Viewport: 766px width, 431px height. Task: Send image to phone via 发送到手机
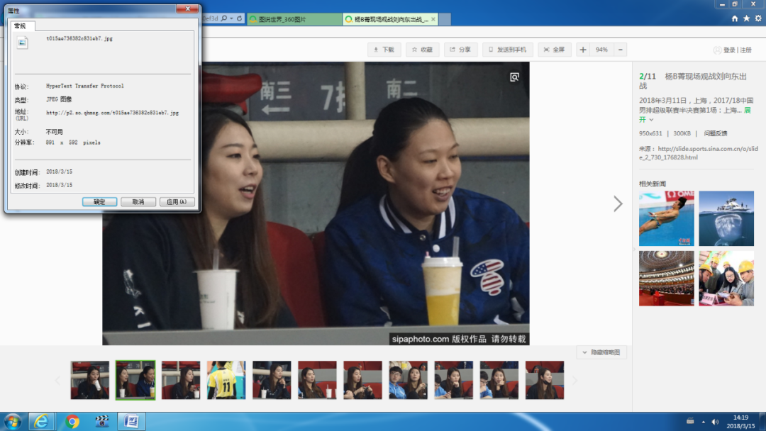pyautogui.click(x=507, y=50)
